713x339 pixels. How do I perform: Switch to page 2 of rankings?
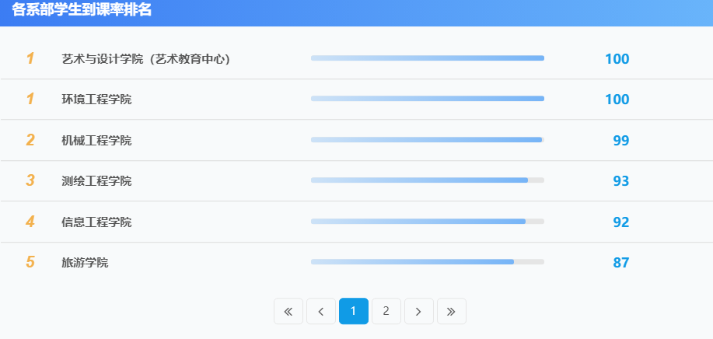pyautogui.click(x=386, y=312)
